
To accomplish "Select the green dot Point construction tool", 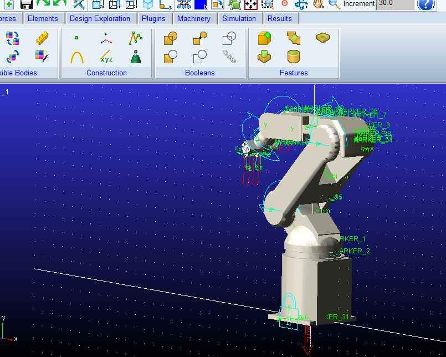I will pyautogui.click(x=76, y=38).
